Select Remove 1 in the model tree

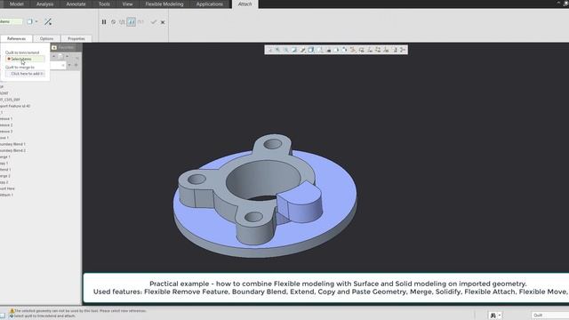(6, 118)
